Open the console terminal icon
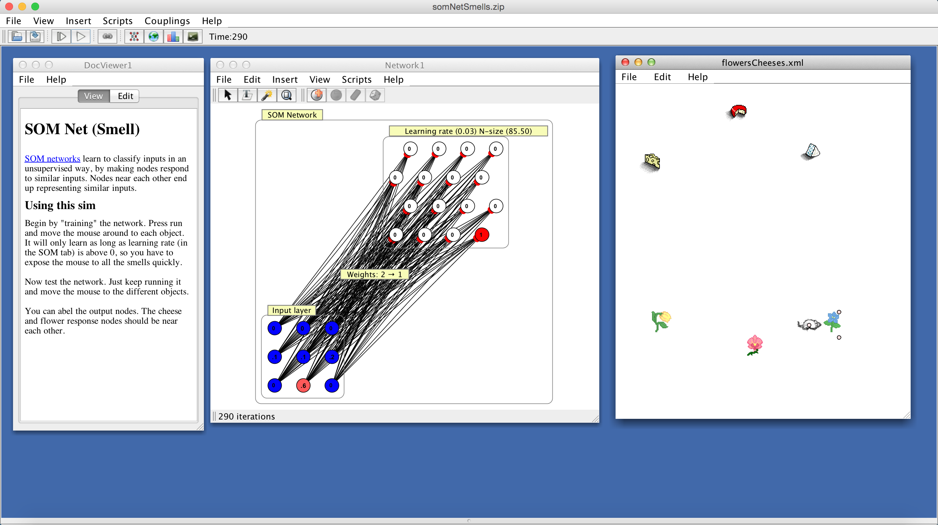This screenshot has height=525, width=938. point(192,36)
